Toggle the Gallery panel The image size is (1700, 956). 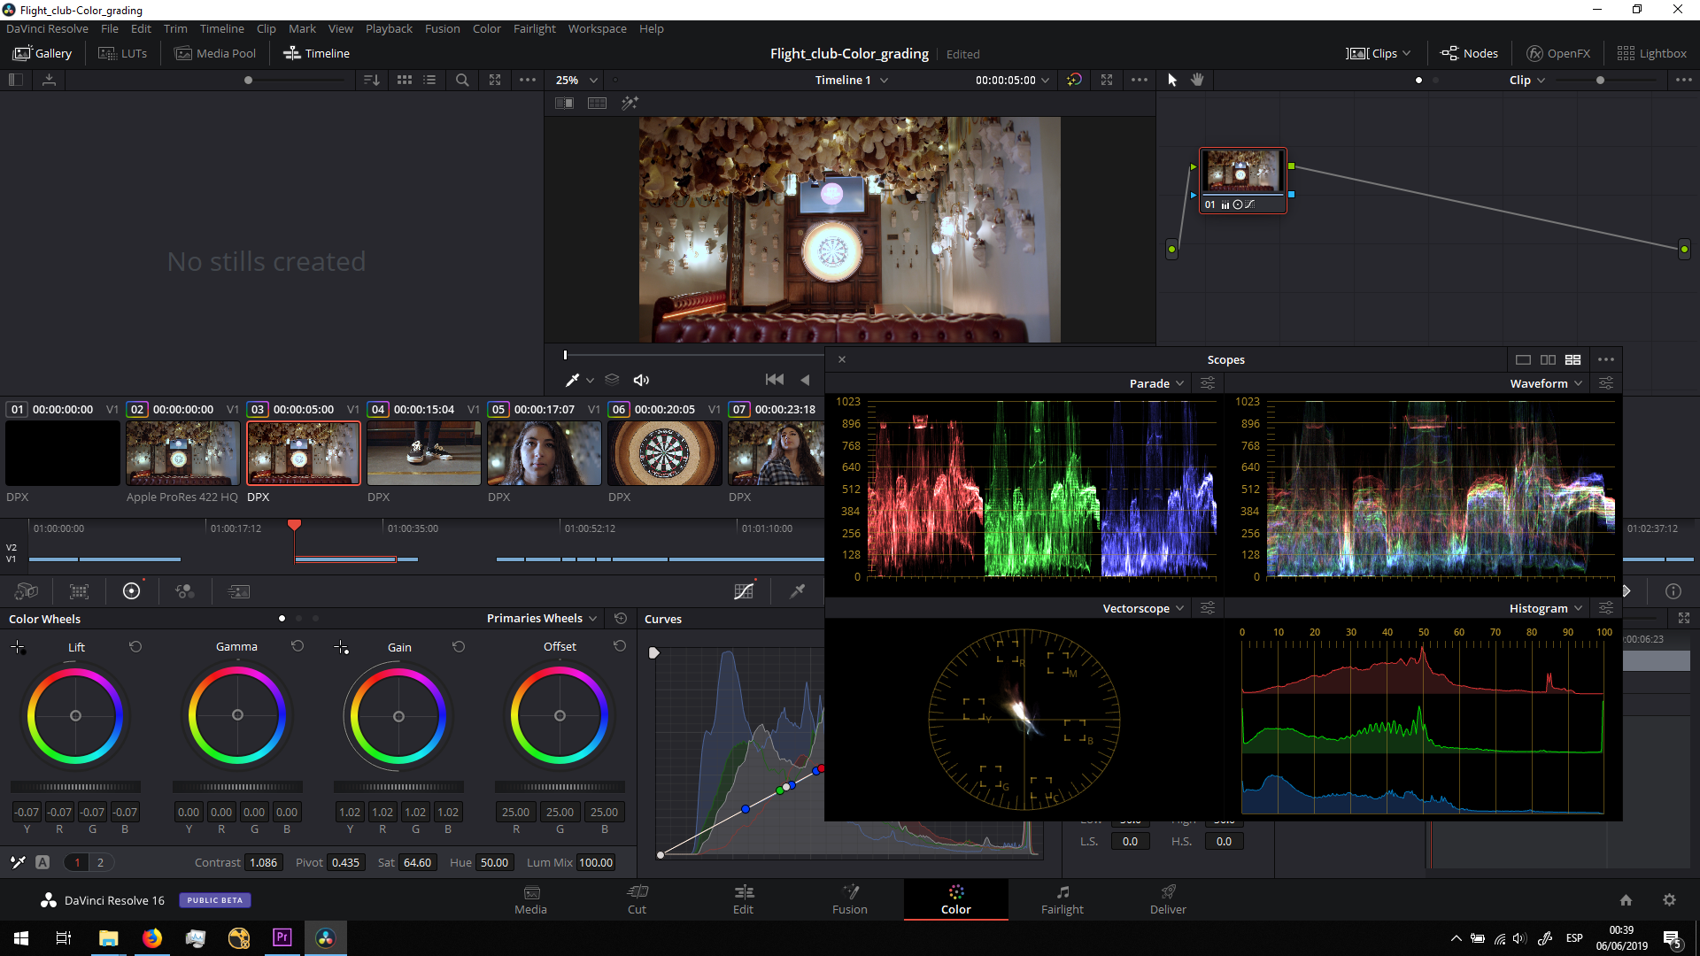coord(42,53)
